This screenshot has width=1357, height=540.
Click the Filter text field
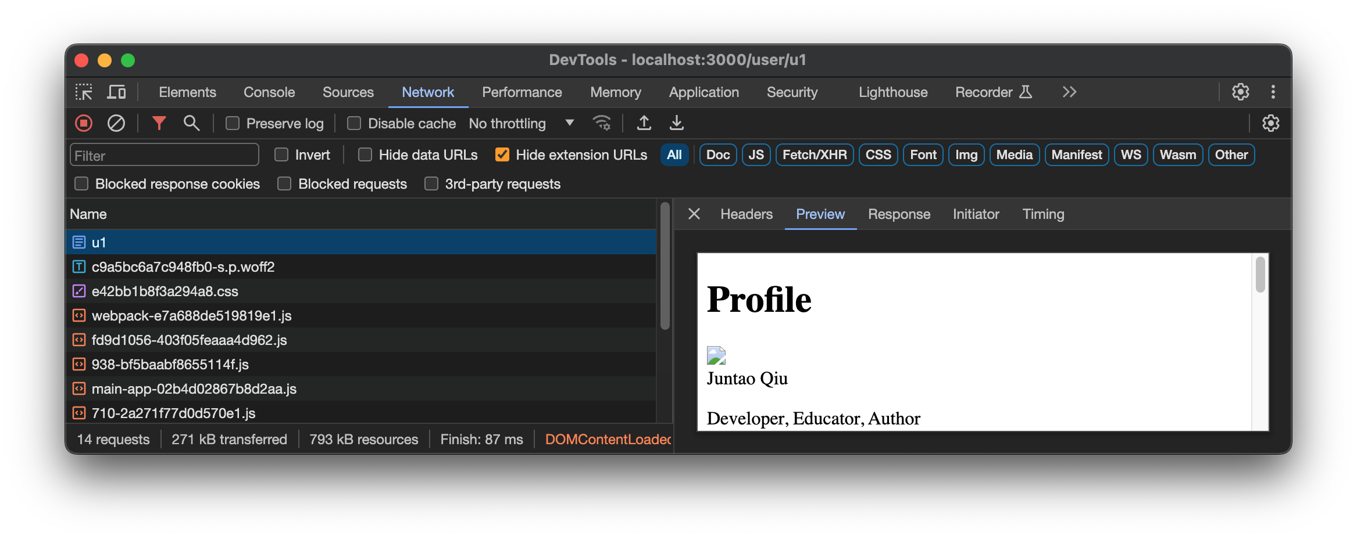(x=165, y=156)
